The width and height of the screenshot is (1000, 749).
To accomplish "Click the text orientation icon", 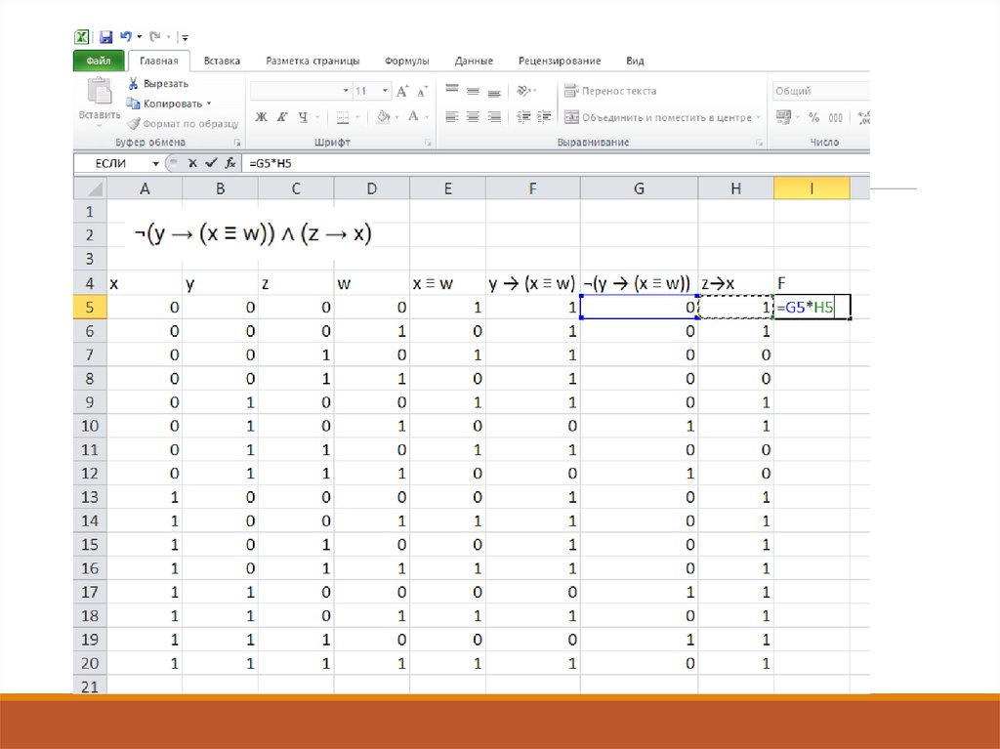I will click(523, 91).
